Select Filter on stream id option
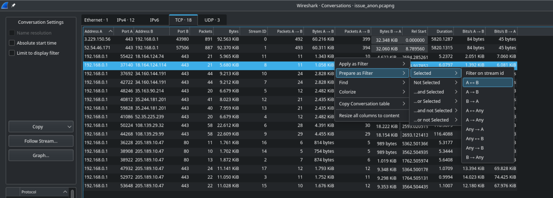 (488, 73)
